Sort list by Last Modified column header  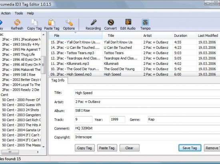(208, 36)
